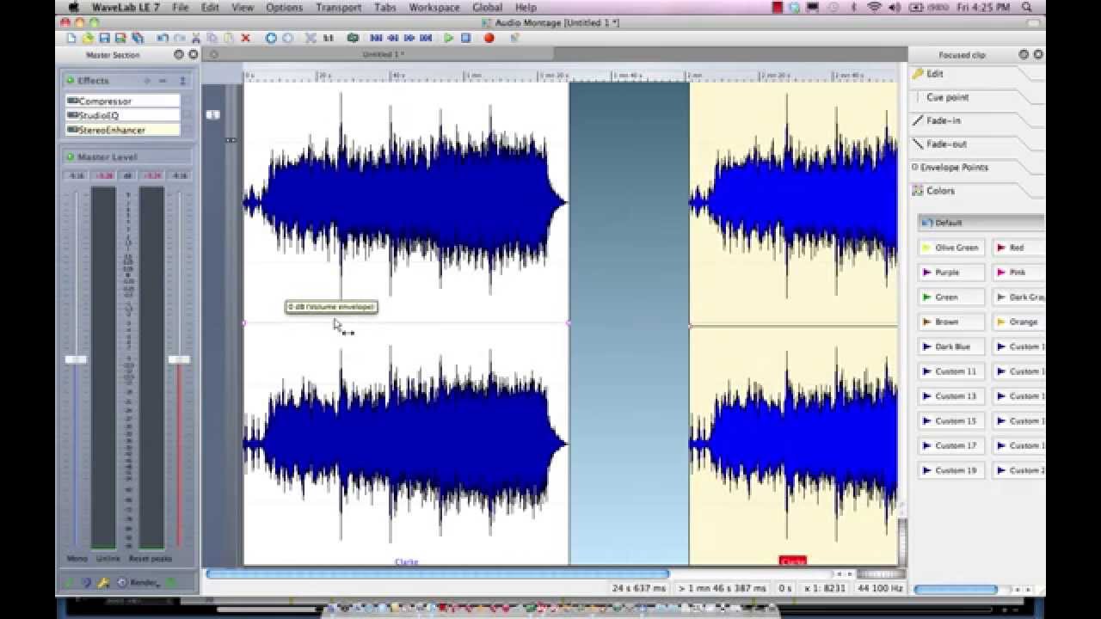Adjust the left master level fader

[76, 359]
